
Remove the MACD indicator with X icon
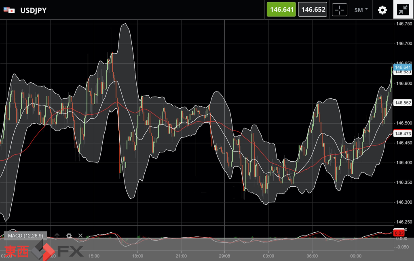[80, 236]
